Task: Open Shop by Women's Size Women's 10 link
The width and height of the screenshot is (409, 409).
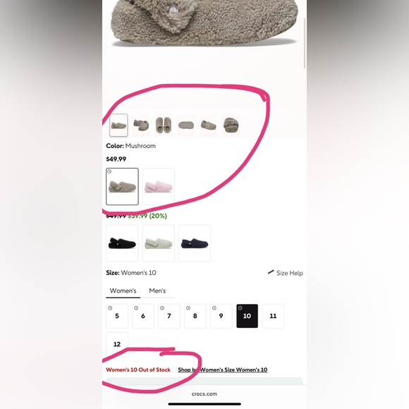Action: (223, 370)
